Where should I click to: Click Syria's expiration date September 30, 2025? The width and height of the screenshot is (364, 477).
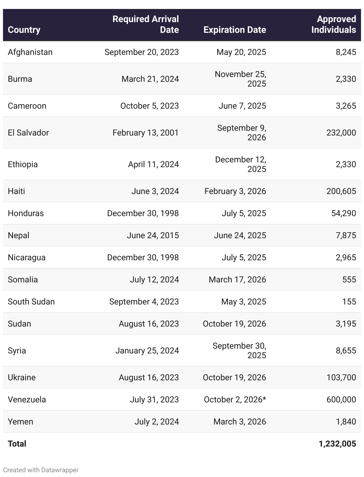point(239,350)
